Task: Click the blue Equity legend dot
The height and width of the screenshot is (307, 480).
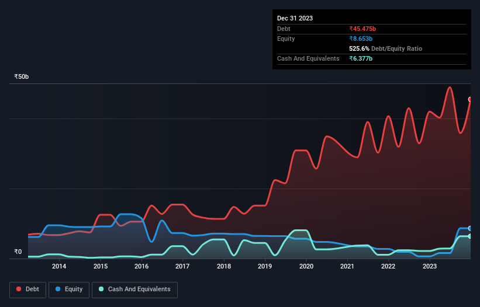Action: pyautogui.click(x=58, y=289)
